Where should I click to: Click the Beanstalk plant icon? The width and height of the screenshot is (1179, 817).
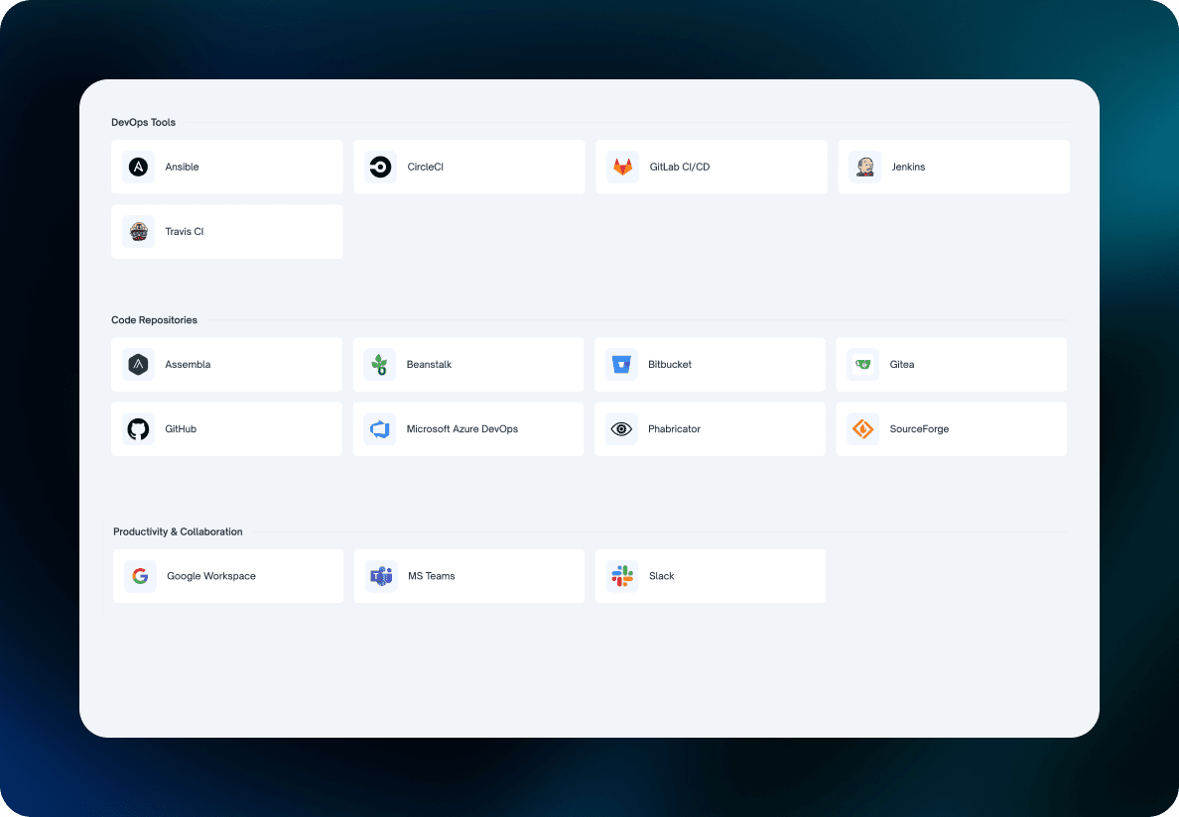(x=380, y=364)
